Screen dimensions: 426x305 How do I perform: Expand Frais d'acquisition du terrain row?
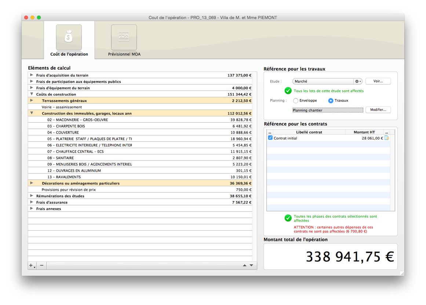32,75
